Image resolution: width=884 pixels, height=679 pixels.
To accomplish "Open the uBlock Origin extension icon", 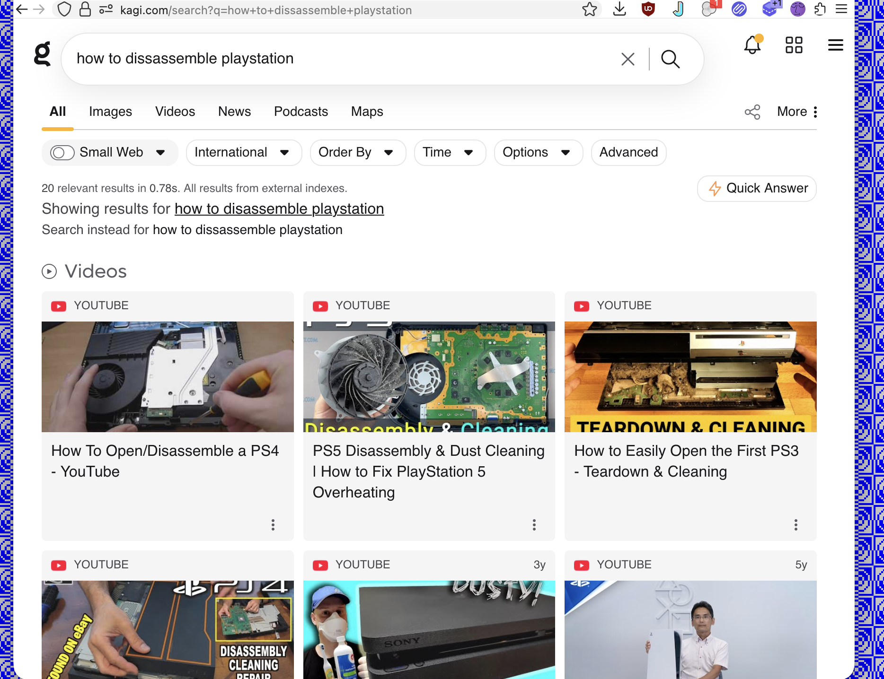I will 648,9.
